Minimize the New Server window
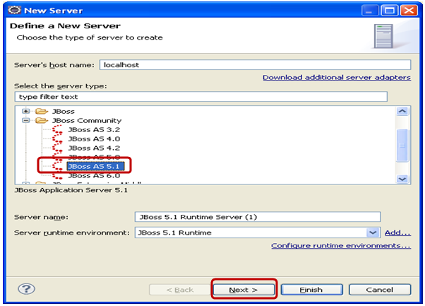 point(370,11)
